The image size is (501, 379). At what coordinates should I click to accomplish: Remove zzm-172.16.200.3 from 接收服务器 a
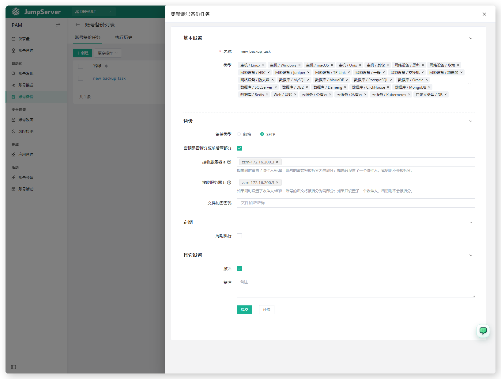(x=277, y=162)
